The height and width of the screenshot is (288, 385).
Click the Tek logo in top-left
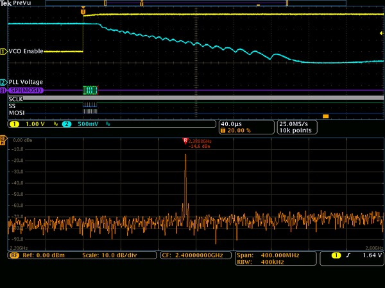pos(6,3)
